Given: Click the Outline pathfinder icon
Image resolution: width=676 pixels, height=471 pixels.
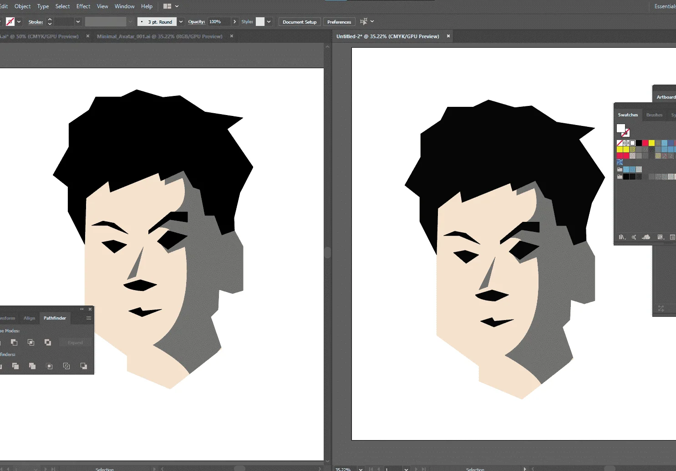Looking at the screenshot, I should (66, 366).
